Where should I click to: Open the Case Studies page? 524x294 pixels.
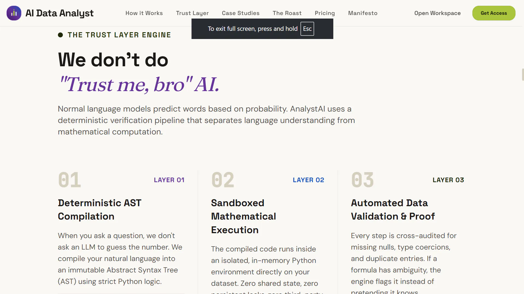coord(241,13)
